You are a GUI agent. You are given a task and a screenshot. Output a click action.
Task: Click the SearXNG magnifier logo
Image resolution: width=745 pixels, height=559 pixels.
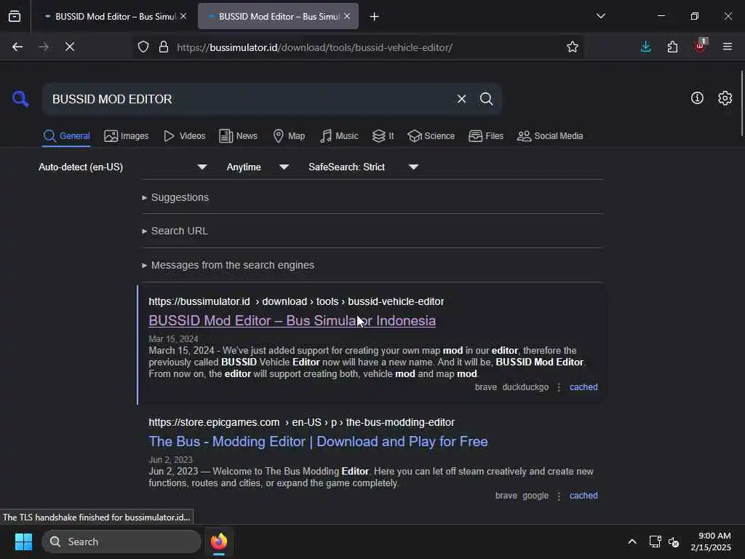(x=20, y=99)
